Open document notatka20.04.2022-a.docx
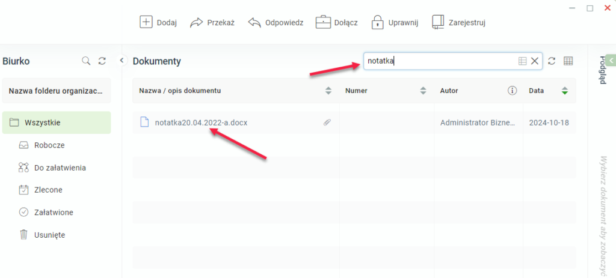Screen dimensions: 616x278 (x=201, y=122)
